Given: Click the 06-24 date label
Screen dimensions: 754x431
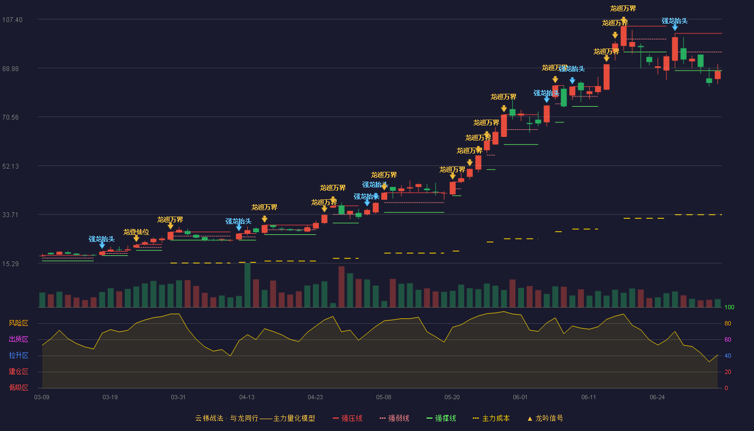Looking at the screenshot, I should point(658,397).
